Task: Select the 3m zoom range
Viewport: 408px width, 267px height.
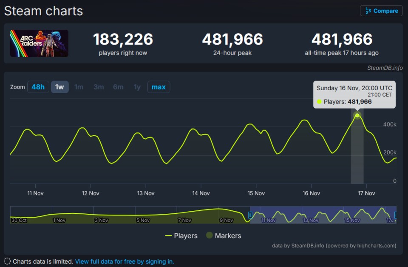Action: point(99,87)
